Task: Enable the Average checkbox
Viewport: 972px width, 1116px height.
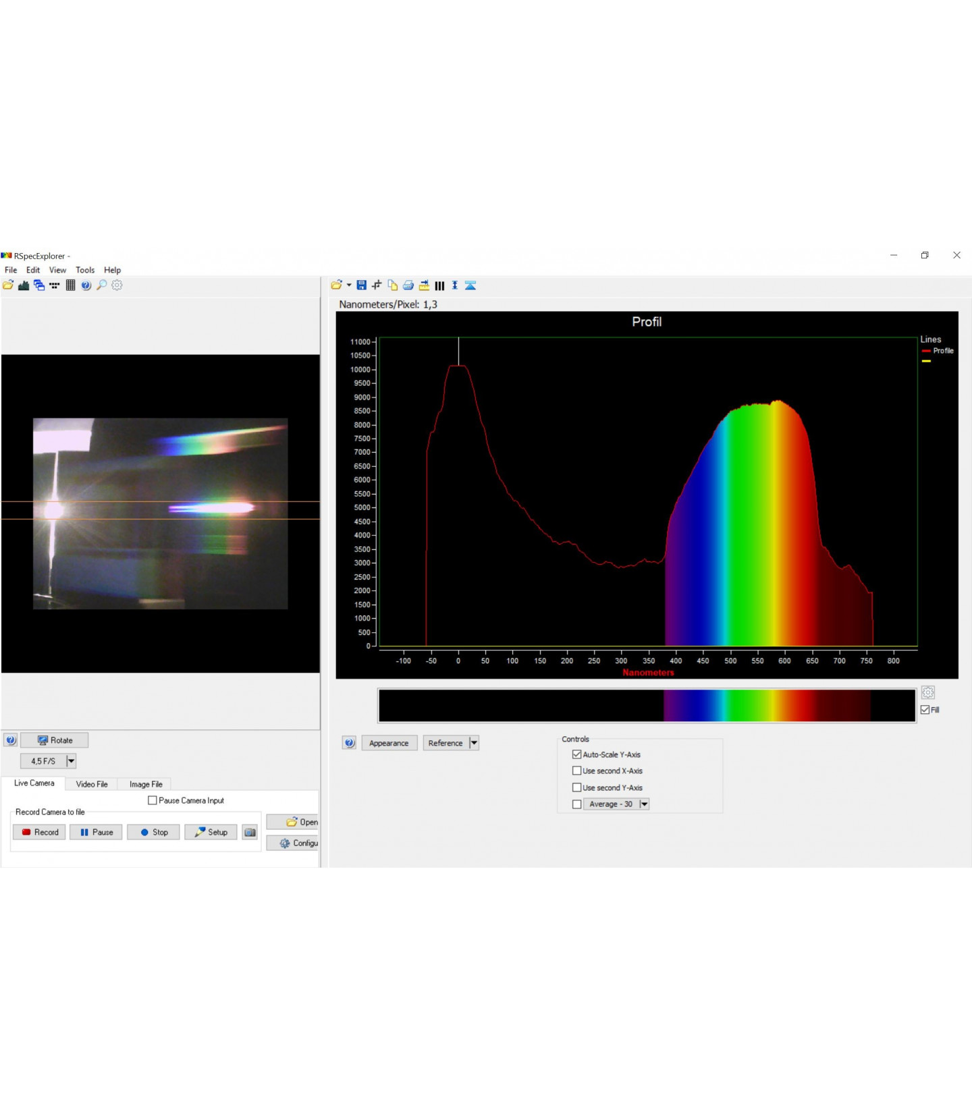Action: (x=576, y=804)
